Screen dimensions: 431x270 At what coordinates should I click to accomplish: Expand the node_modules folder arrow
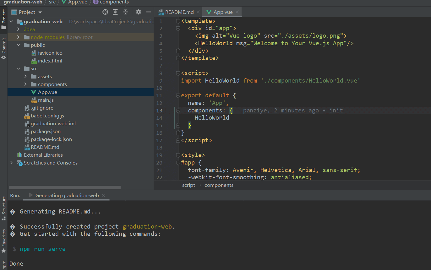19,37
